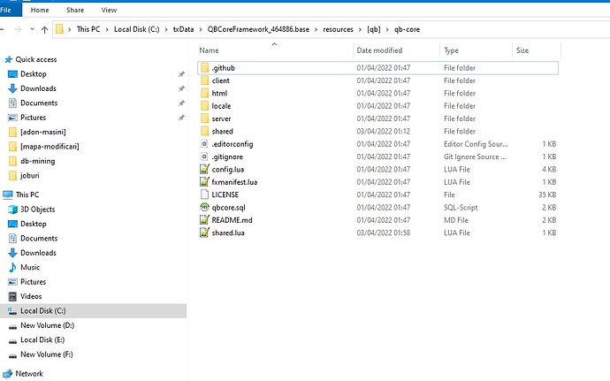Click the 3D Objects cube icon

click(13, 210)
